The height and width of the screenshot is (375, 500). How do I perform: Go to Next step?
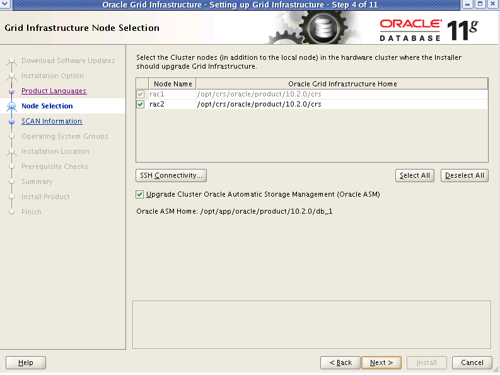381,362
